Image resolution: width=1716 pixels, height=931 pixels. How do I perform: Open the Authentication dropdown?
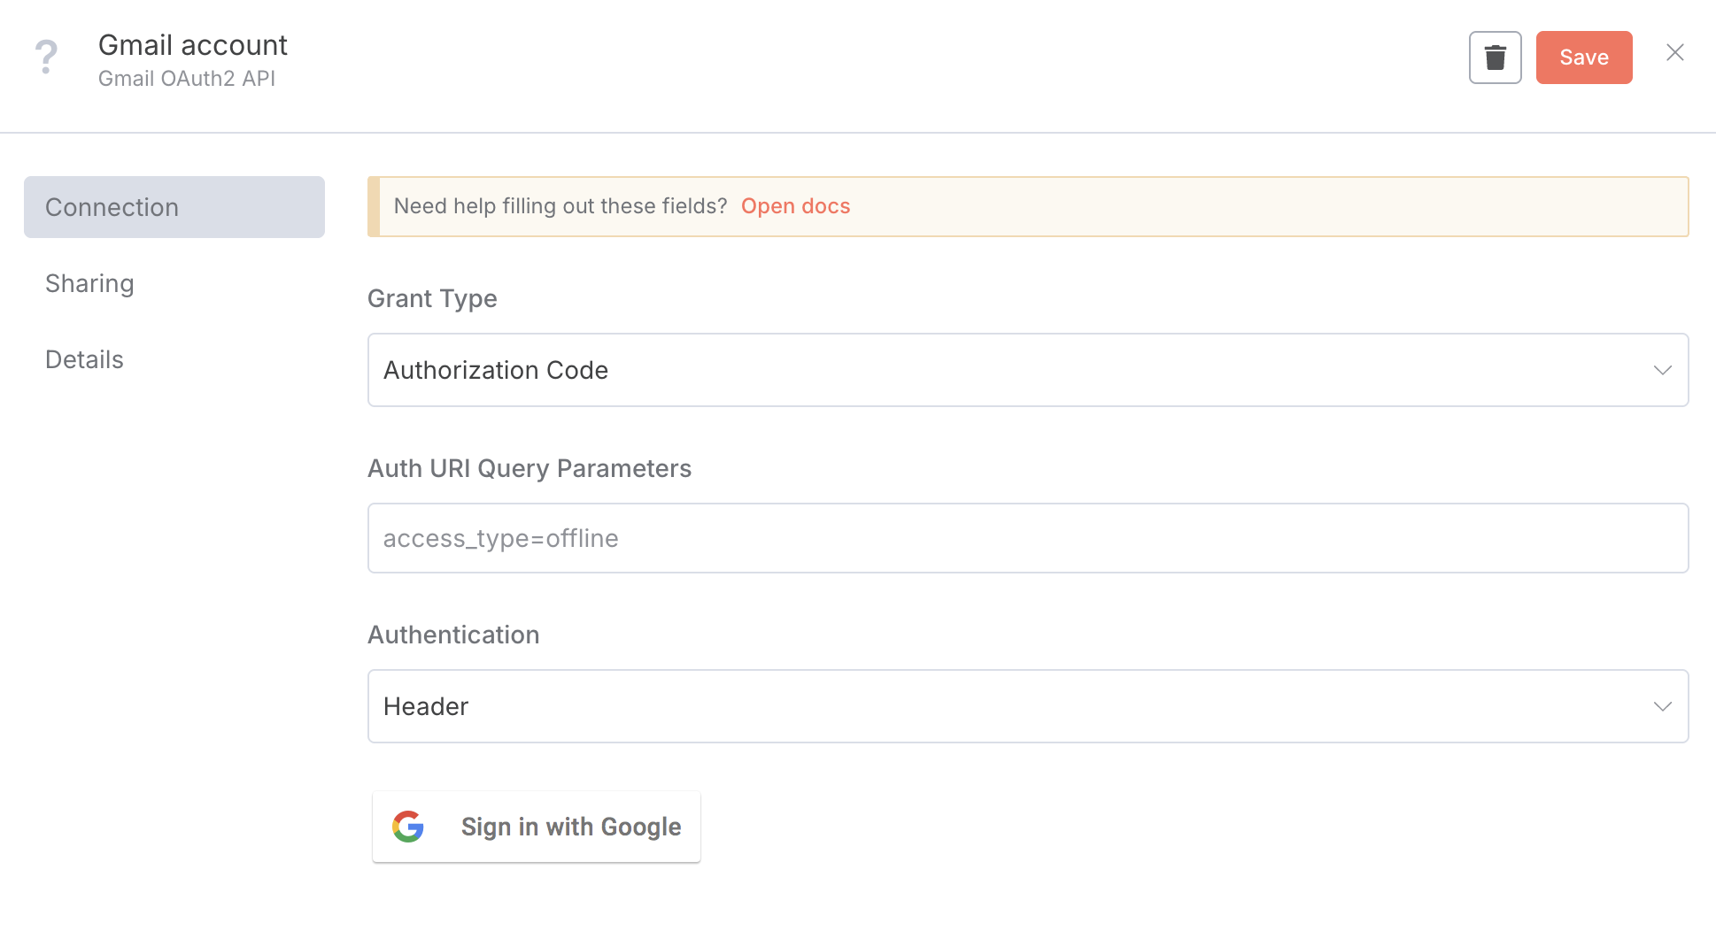click(x=1028, y=706)
